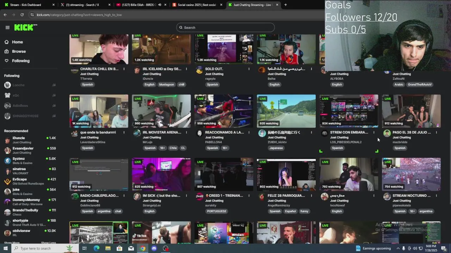
Task: Open the Windows notification center
Action: (x=444, y=248)
